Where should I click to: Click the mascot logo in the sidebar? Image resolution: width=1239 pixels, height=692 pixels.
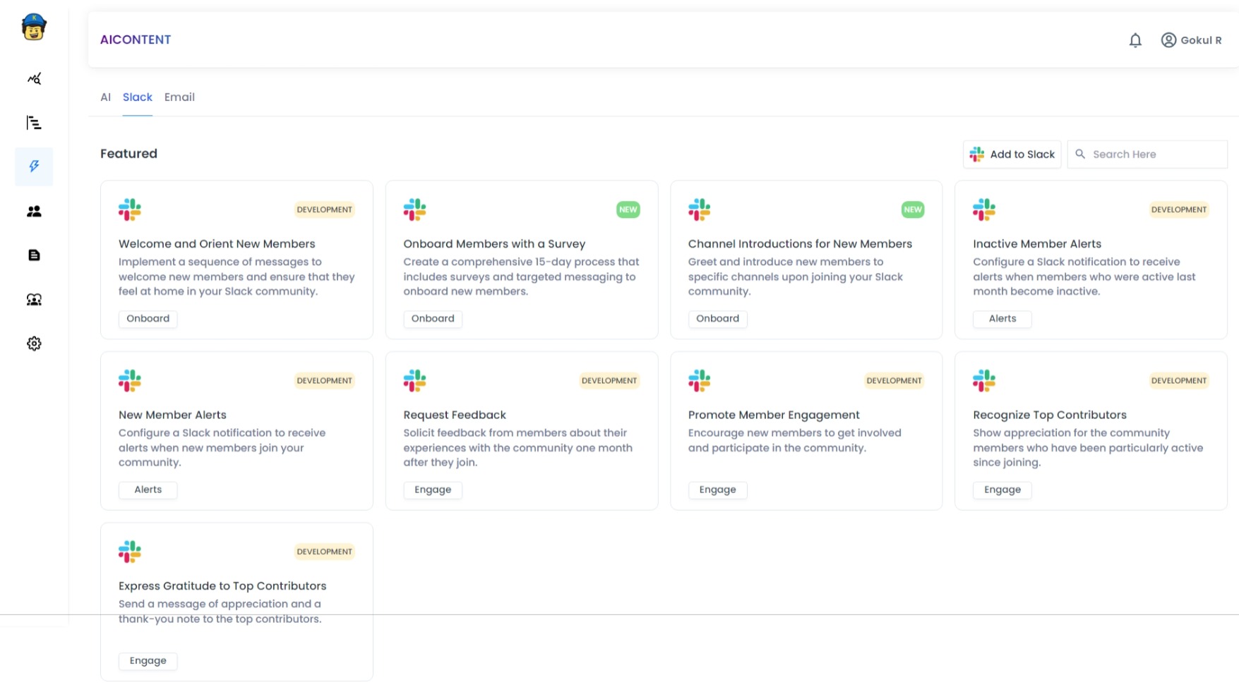click(x=33, y=28)
